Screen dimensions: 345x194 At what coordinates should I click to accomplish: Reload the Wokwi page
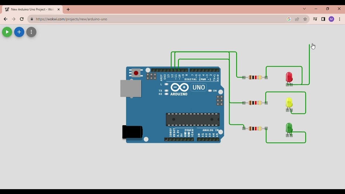click(x=22, y=19)
